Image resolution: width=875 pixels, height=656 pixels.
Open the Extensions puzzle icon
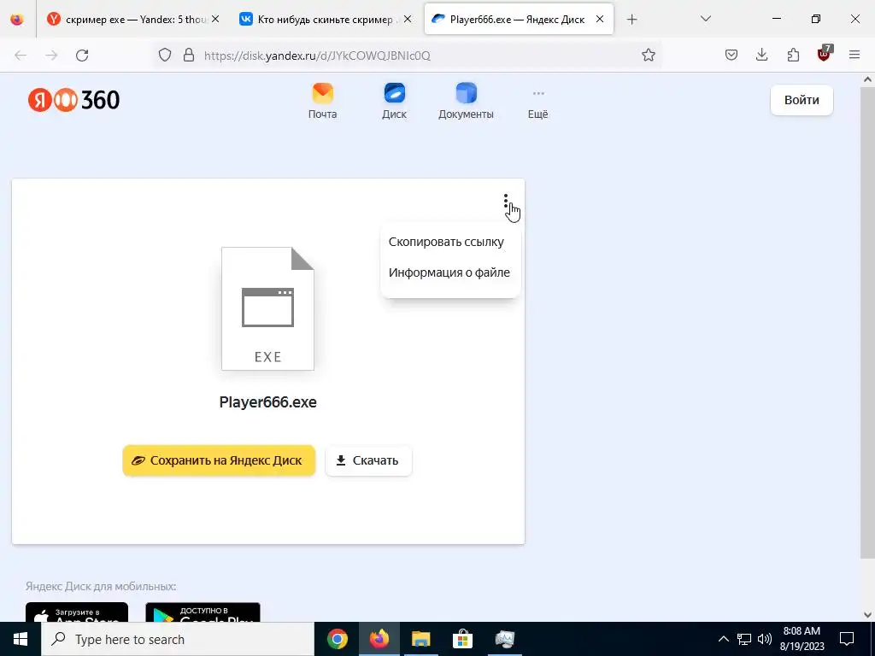tap(793, 56)
